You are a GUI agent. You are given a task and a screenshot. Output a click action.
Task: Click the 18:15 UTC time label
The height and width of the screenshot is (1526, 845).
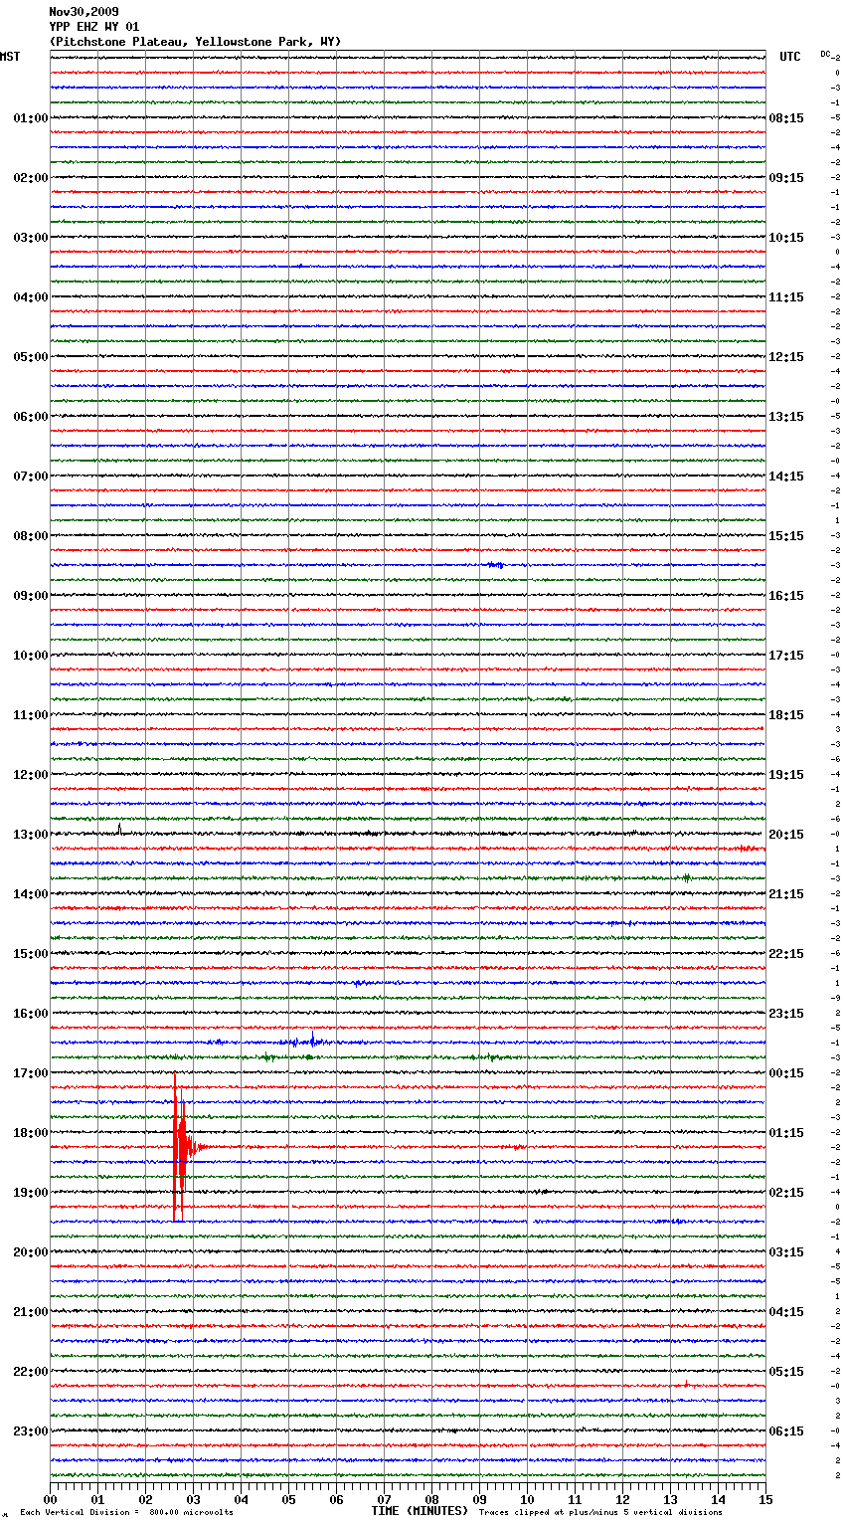tap(786, 715)
